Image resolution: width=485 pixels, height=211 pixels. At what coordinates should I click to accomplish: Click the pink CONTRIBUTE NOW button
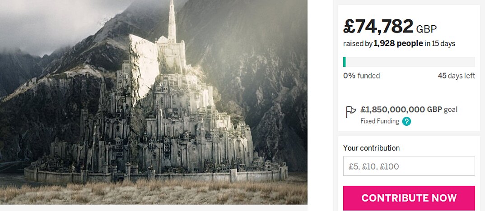click(x=409, y=198)
